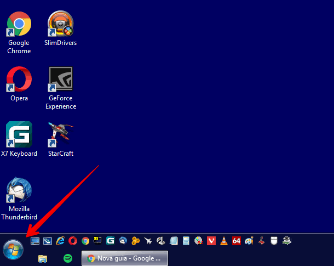Launch Calculator from the quick launch bar

point(186,241)
